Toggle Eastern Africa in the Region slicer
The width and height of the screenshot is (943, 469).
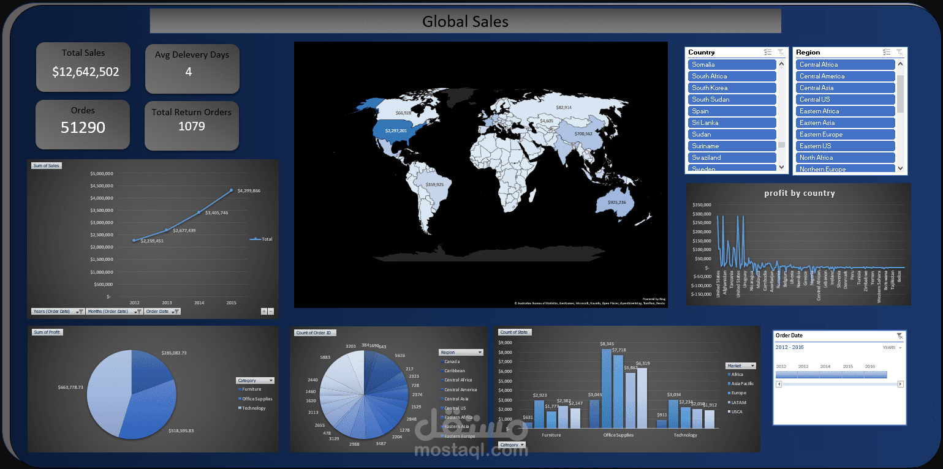[846, 111]
